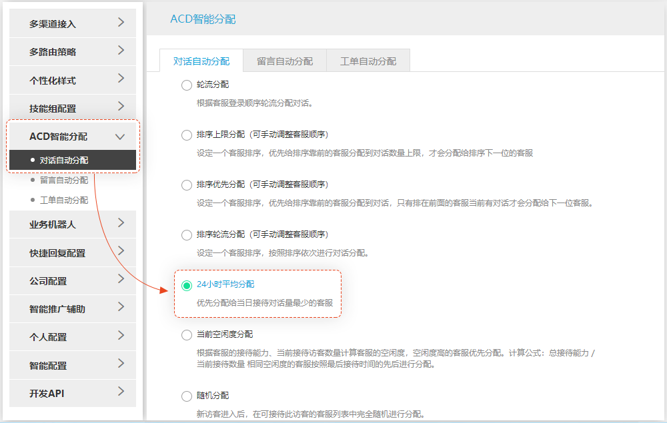The width and height of the screenshot is (667, 423).
Task: Expand the 多路由策略 chevron arrow
Action: tap(121, 50)
